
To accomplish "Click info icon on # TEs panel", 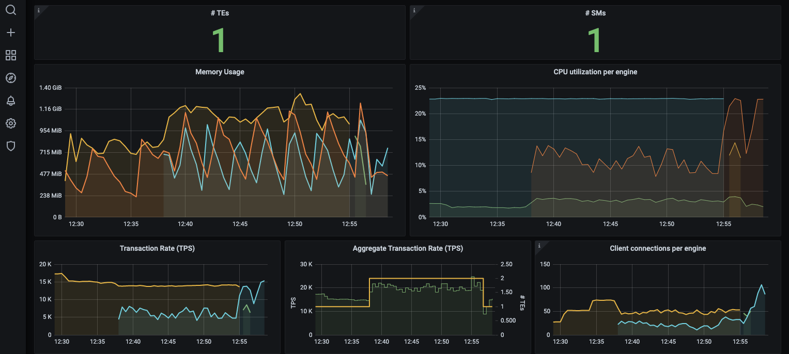I will (x=38, y=10).
